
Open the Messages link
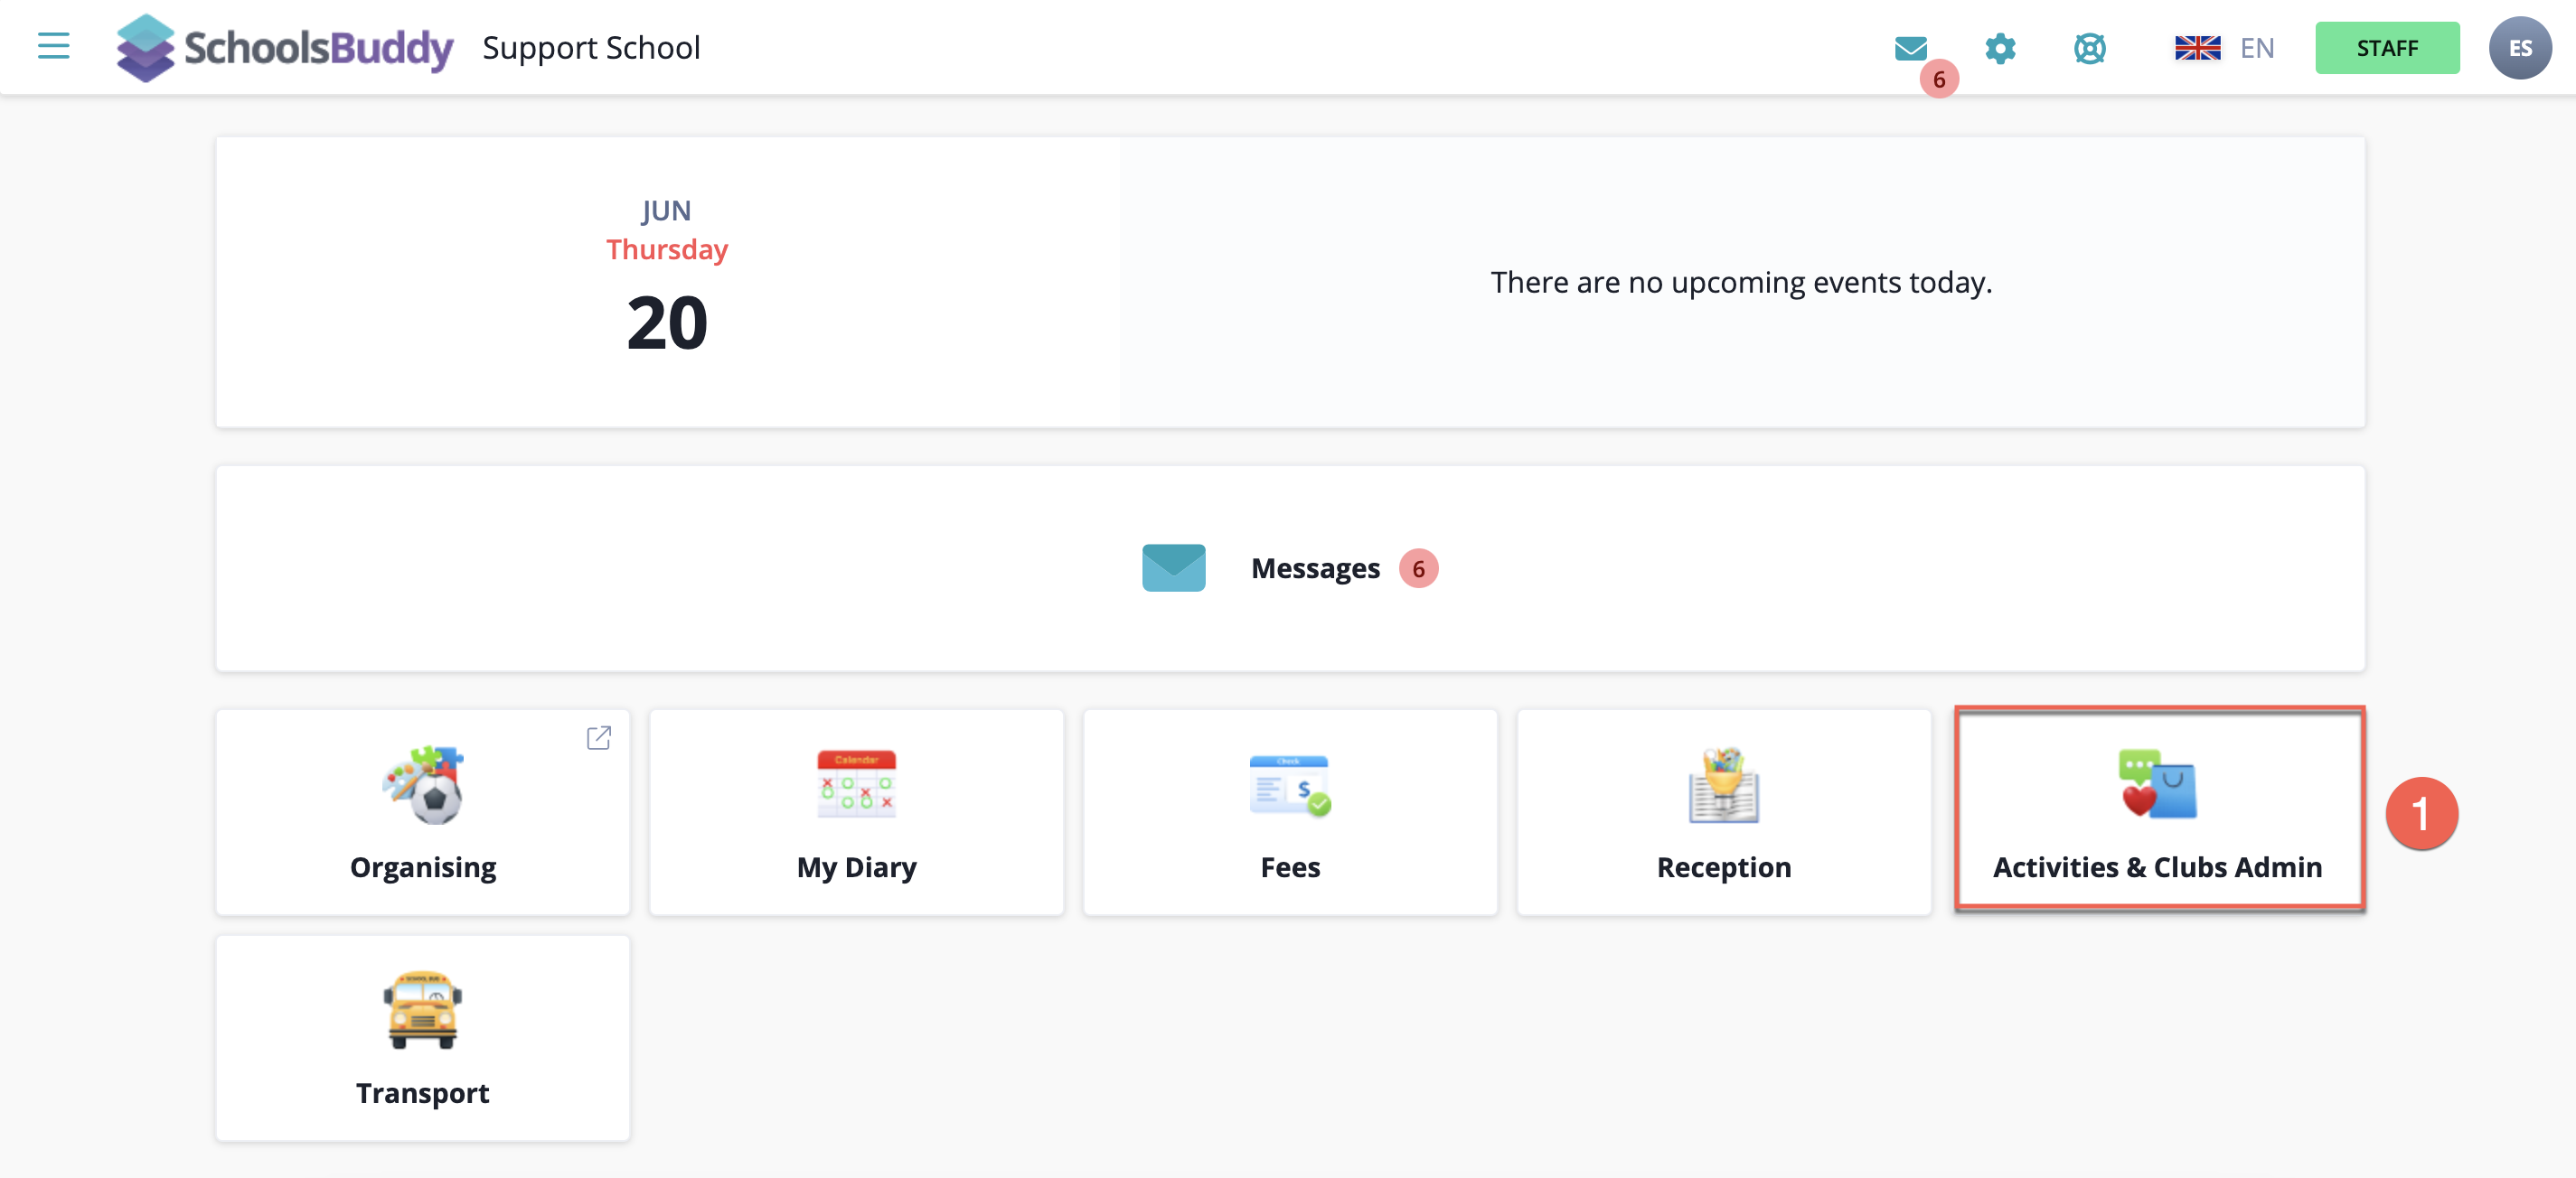1315,568
